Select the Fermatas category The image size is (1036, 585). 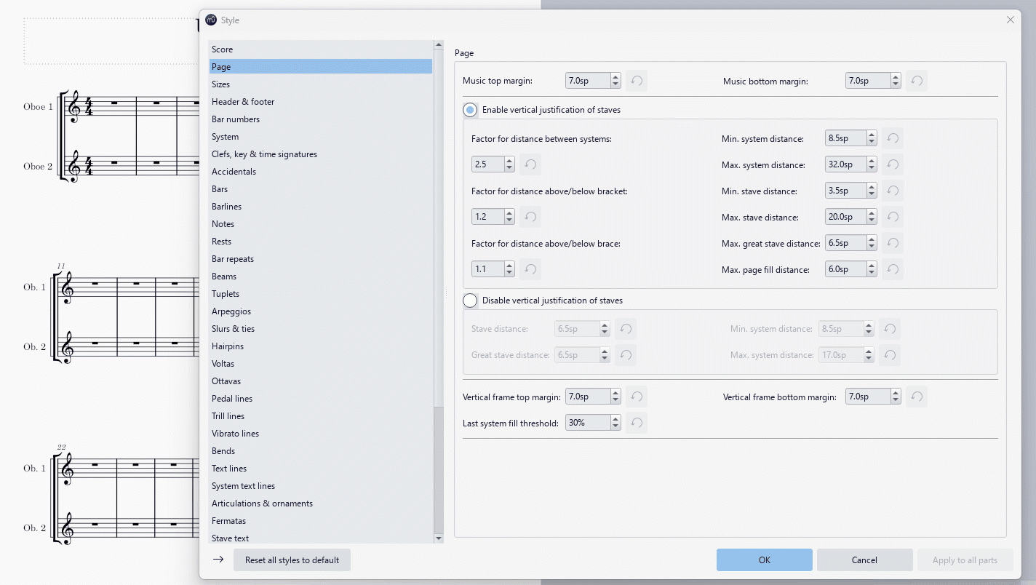[320, 521]
